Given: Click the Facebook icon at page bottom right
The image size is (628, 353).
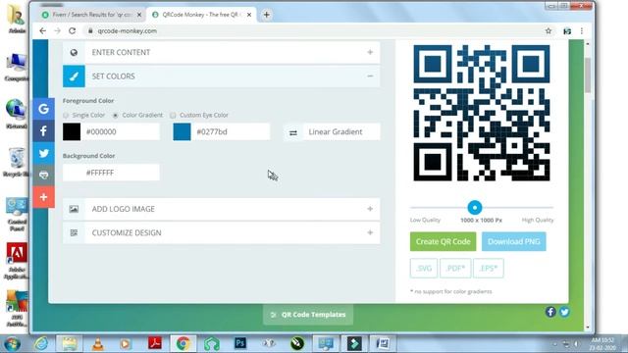Looking at the screenshot, I should tap(550, 312).
